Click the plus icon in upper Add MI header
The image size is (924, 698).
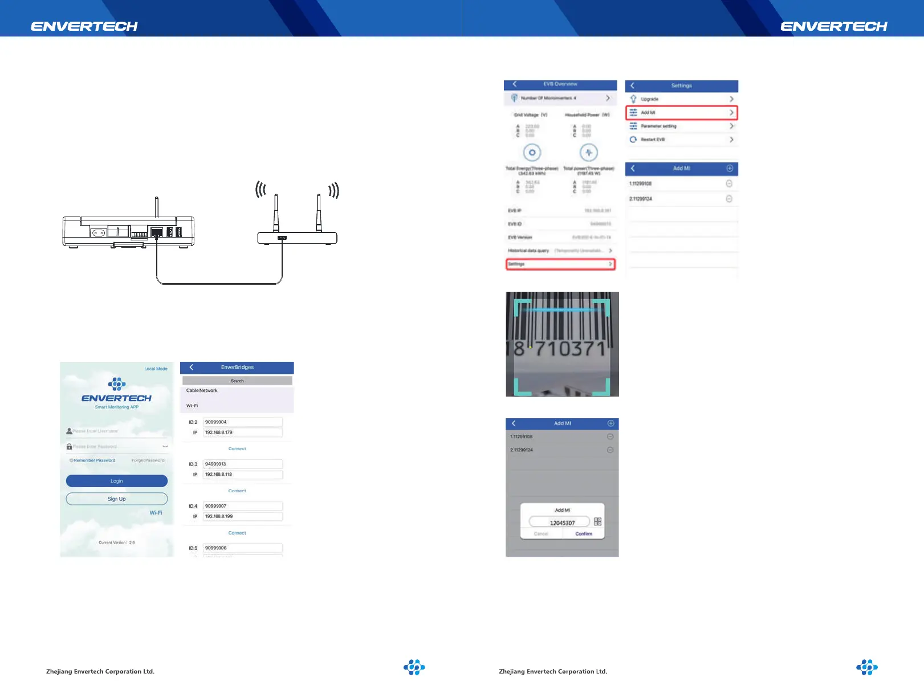(730, 169)
